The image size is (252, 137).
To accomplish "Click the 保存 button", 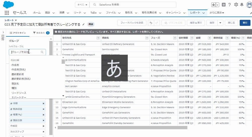I will click(x=212, y=23).
